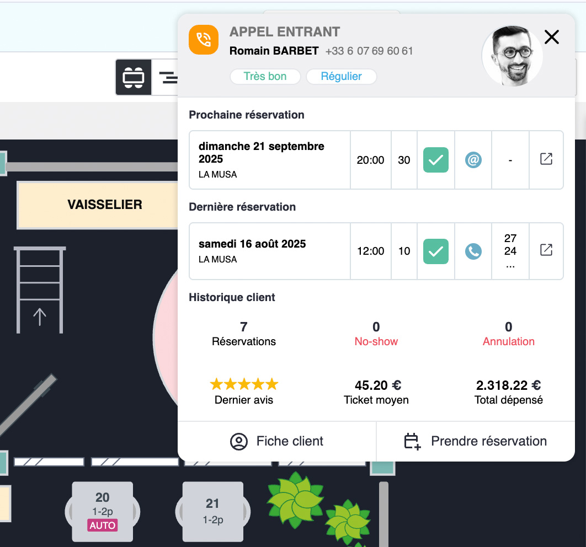Click Prendre réservation button
This screenshot has height=547, width=586.
click(x=476, y=441)
